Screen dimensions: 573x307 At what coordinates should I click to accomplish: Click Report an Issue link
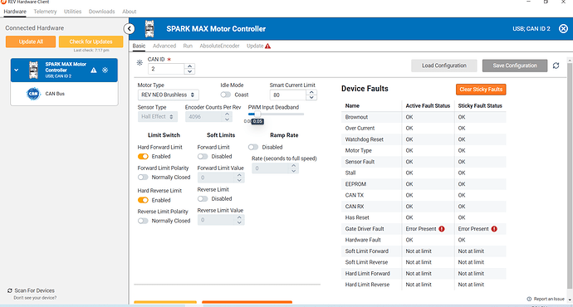[549, 299]
